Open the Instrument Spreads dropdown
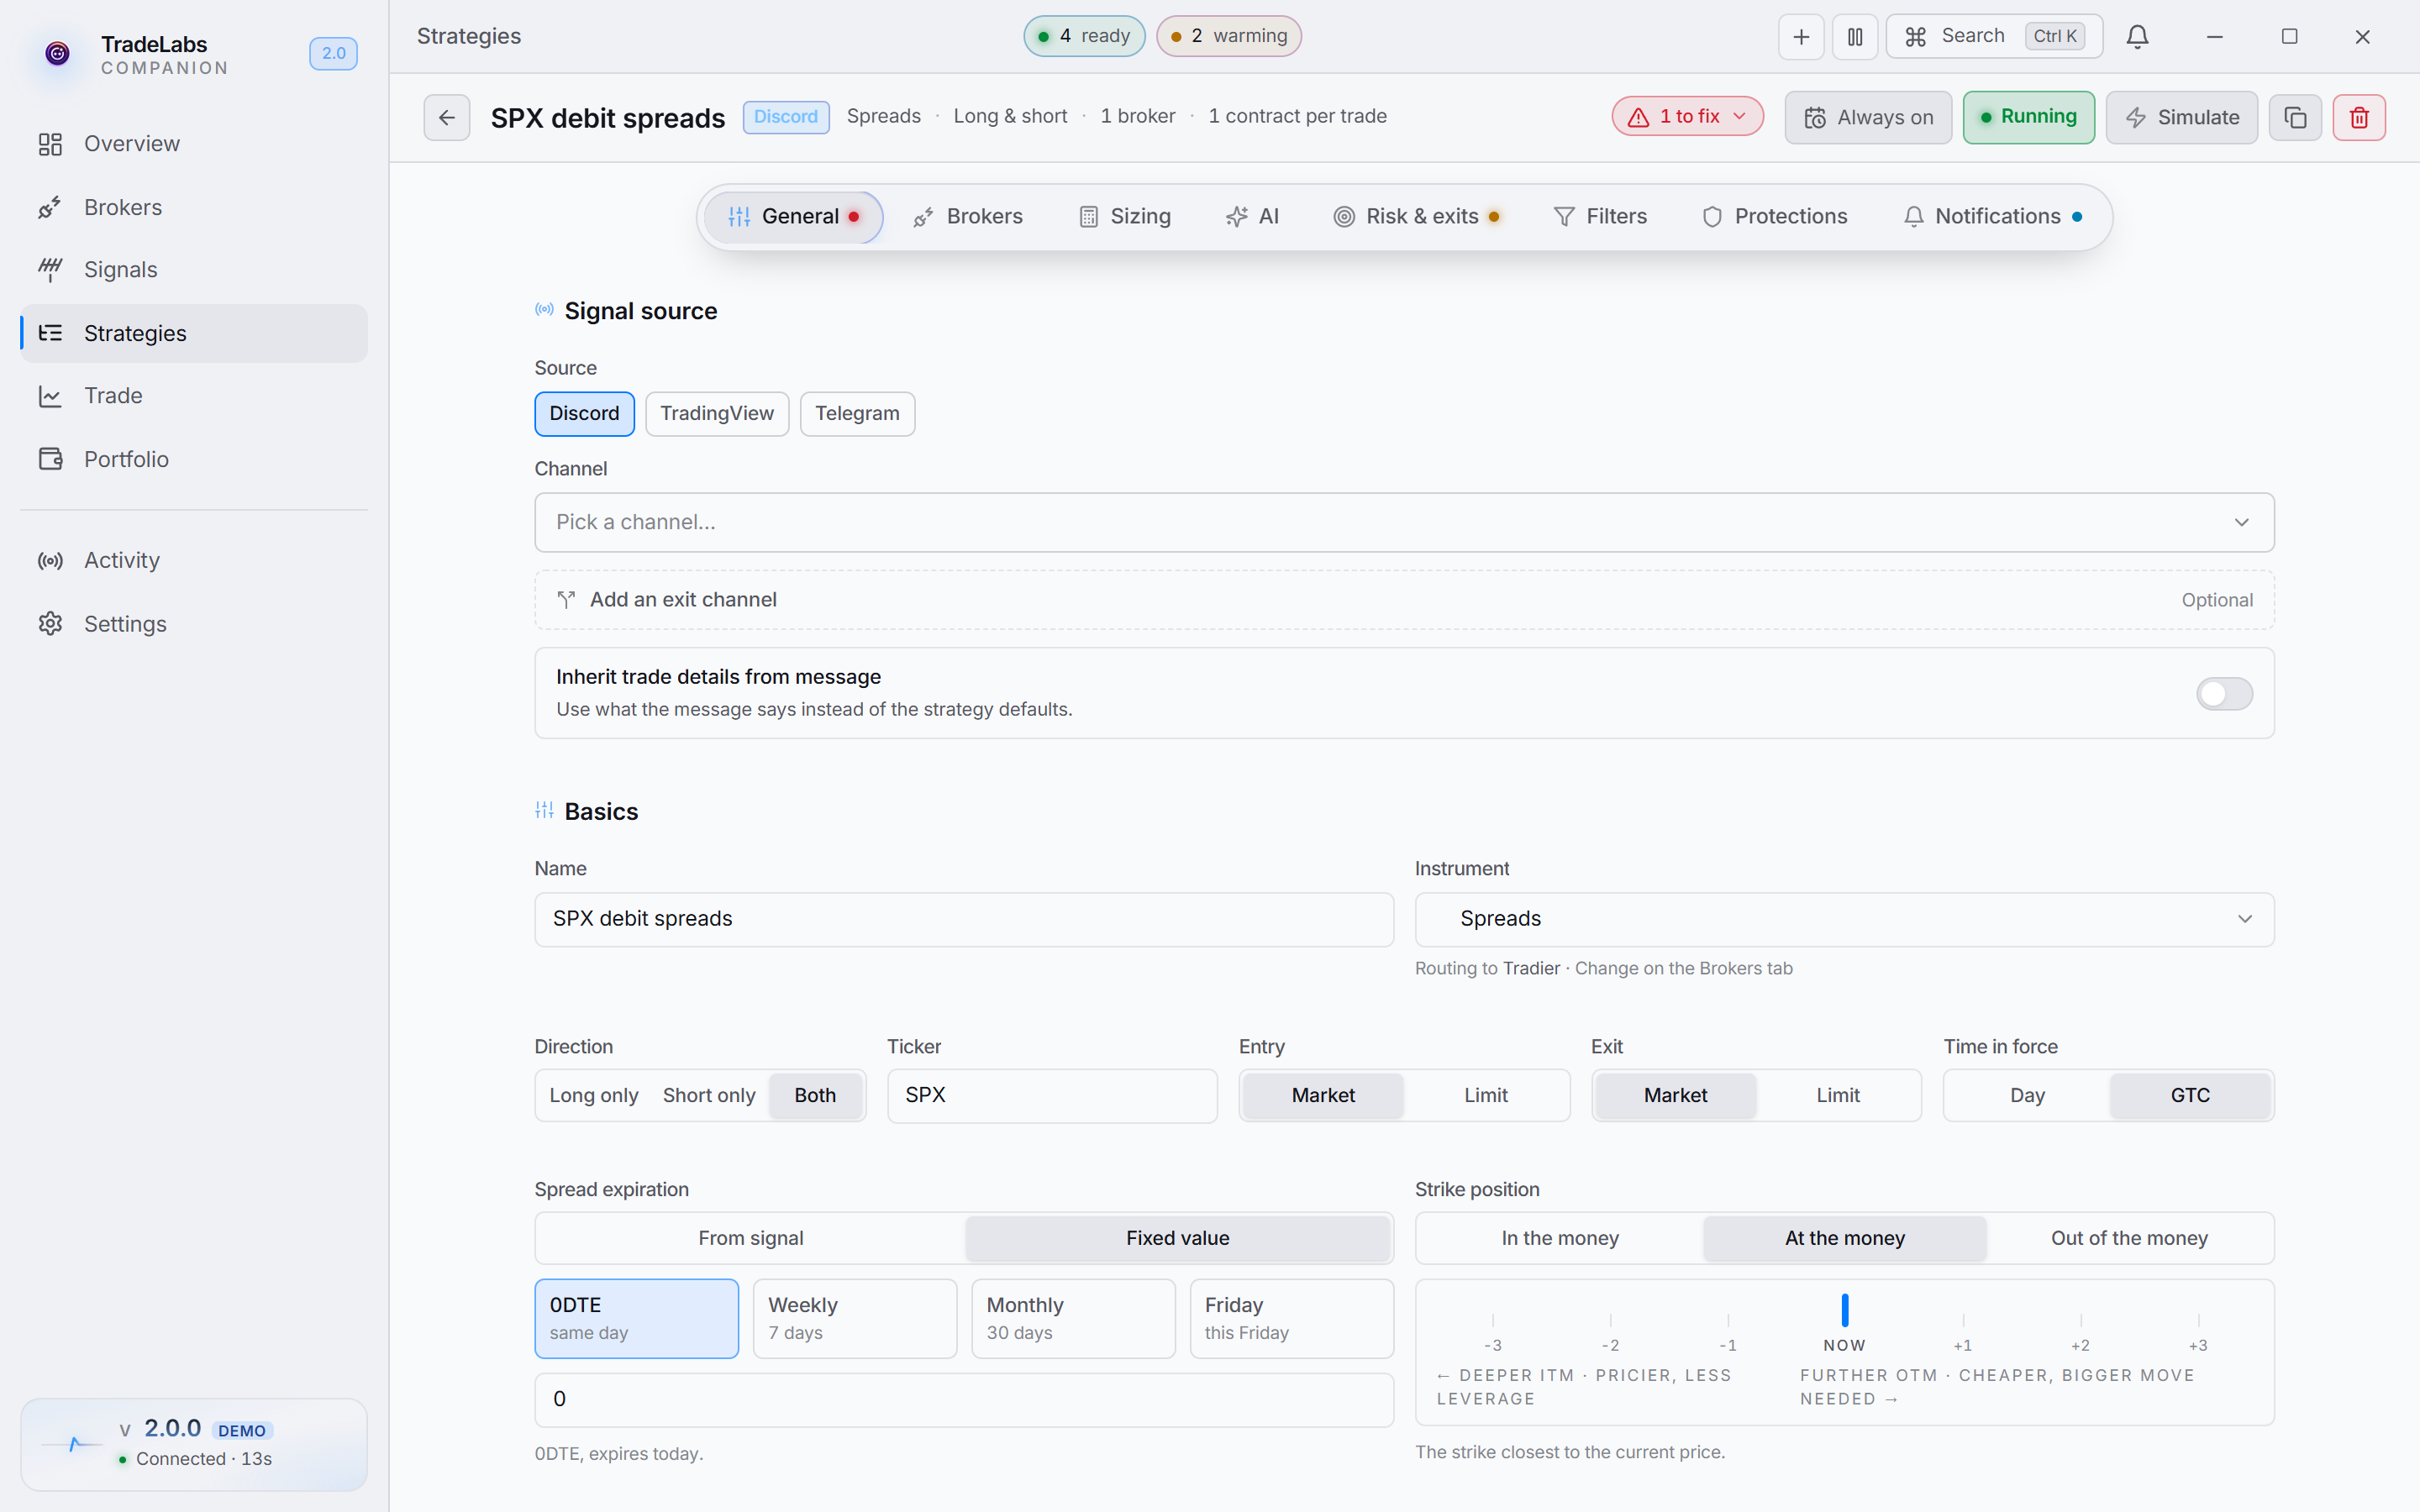Viewport: 2420px width, 1512px height. click(1844, 919)
